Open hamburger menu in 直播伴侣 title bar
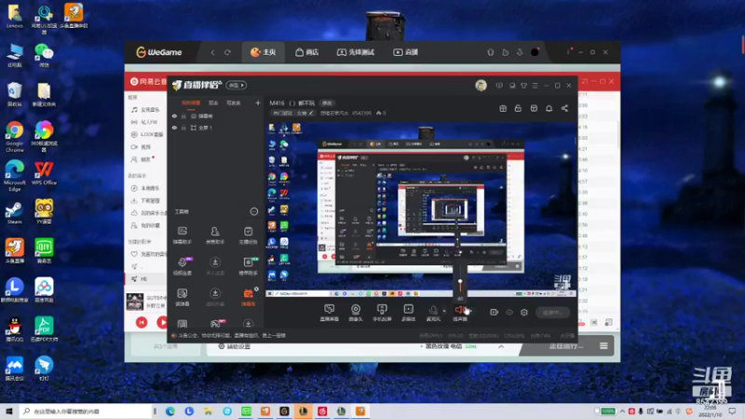The image size is (745, 419). (x=535, y=86)
